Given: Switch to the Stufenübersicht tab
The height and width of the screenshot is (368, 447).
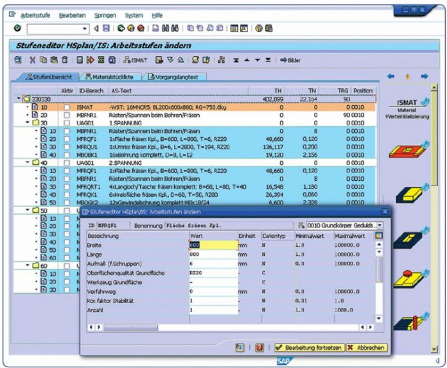Looking at the screenshot, I should click(47, 77).
